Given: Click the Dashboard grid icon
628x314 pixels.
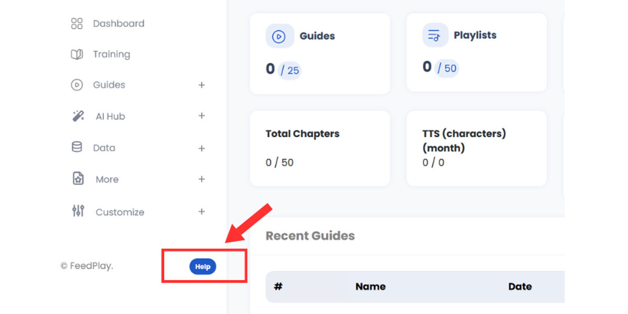Looking at the screenshot, I should pyautogui.click(x=77, y=24).
